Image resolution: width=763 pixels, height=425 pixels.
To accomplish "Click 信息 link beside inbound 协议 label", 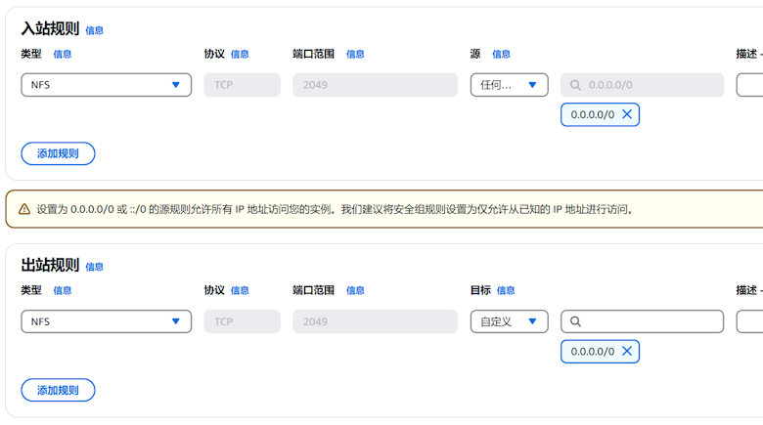I will (x=240, y=55).
